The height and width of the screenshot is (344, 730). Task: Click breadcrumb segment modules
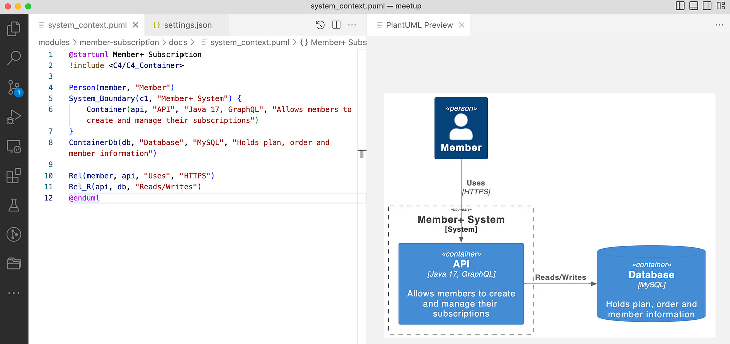[54, 42]
